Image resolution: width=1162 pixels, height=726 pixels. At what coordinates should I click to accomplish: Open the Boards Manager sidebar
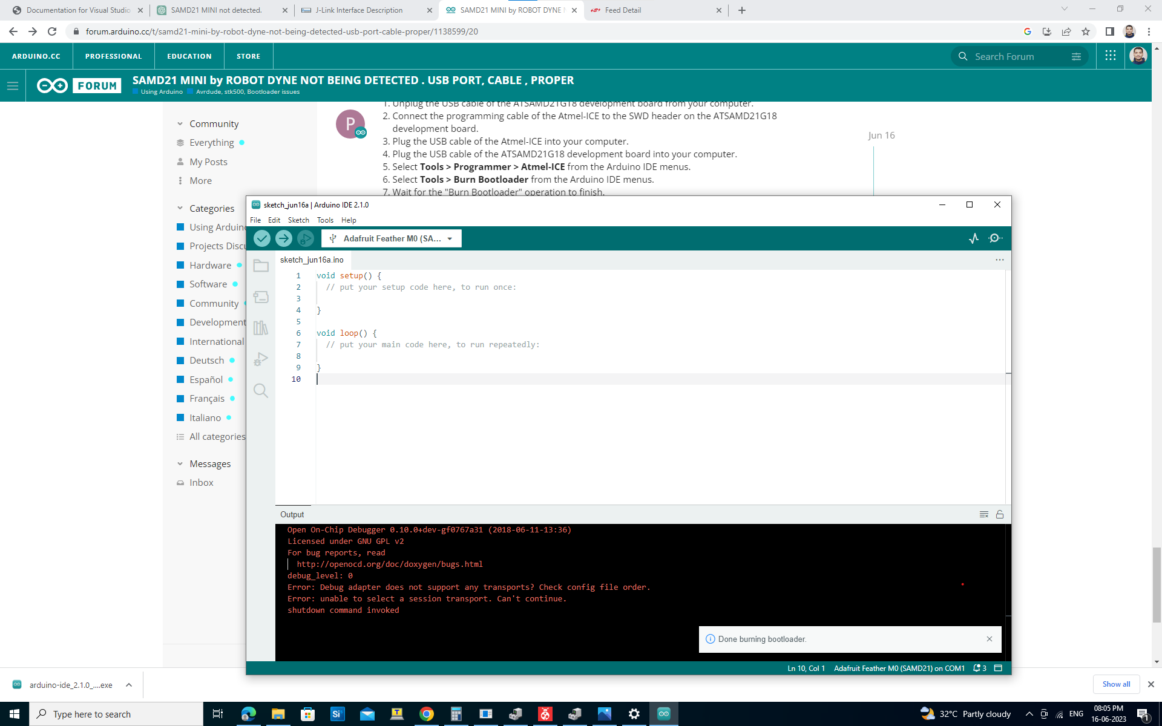pos(261,297)
